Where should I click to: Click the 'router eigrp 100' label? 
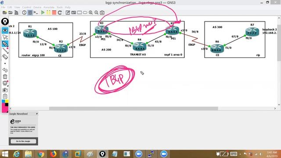pos(33,55)
